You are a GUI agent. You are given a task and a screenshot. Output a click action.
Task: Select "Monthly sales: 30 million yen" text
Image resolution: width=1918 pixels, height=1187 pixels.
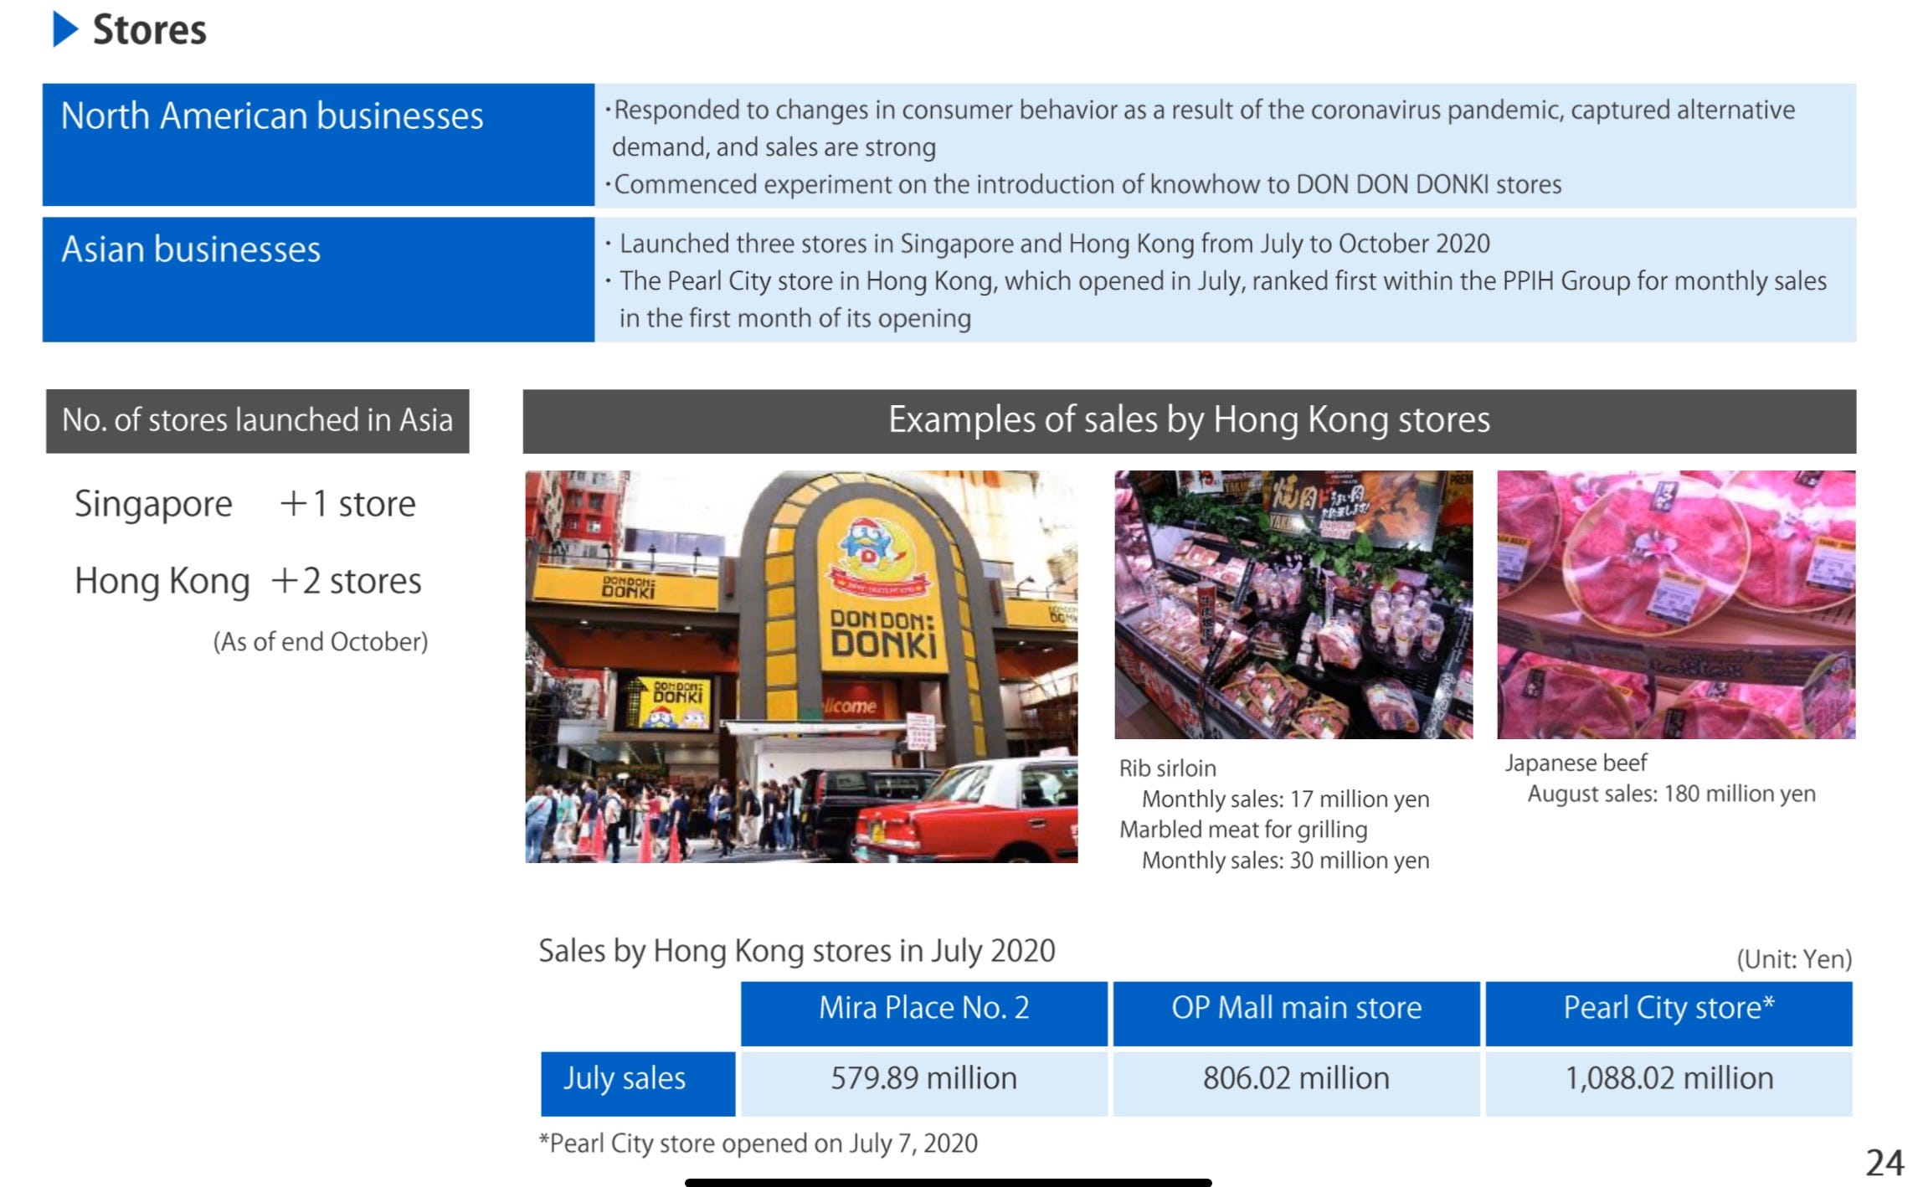click(x=1286, y=861)
